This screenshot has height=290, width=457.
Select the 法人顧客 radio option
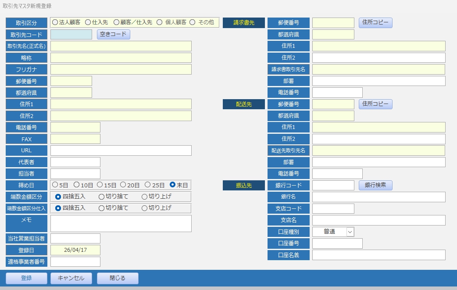55,22
